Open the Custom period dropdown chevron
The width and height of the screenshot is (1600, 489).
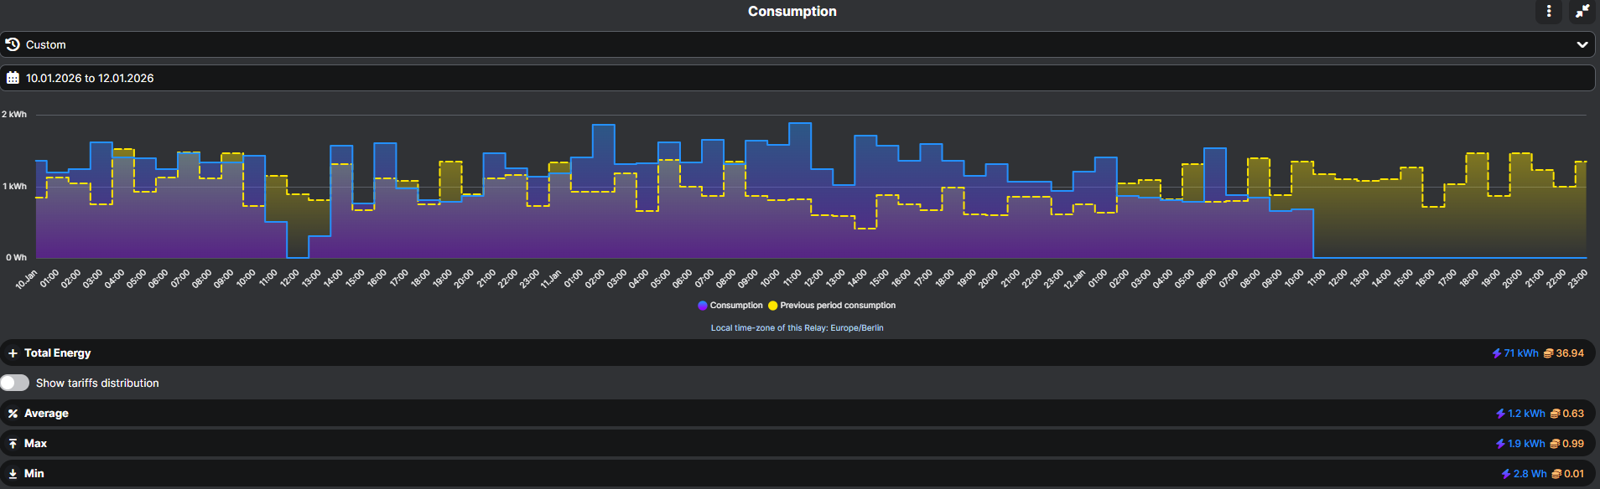(1582, 44)
